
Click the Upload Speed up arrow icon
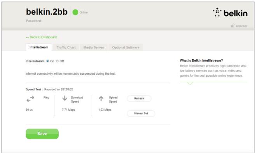click(x=101, y=98)
